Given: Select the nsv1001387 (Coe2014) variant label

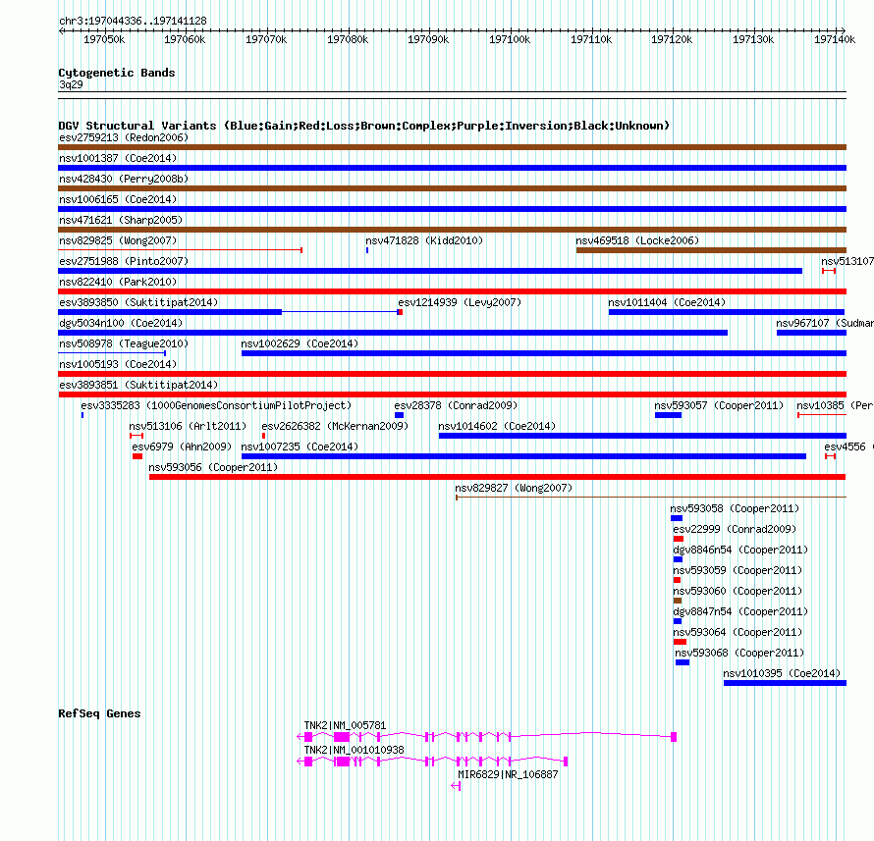Looking at the screenshot, I should tap(118, 158).
